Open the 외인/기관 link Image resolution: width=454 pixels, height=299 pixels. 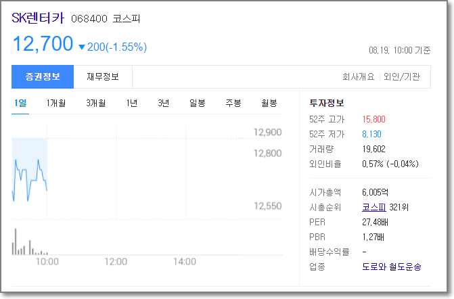click(x=402, y=76)
